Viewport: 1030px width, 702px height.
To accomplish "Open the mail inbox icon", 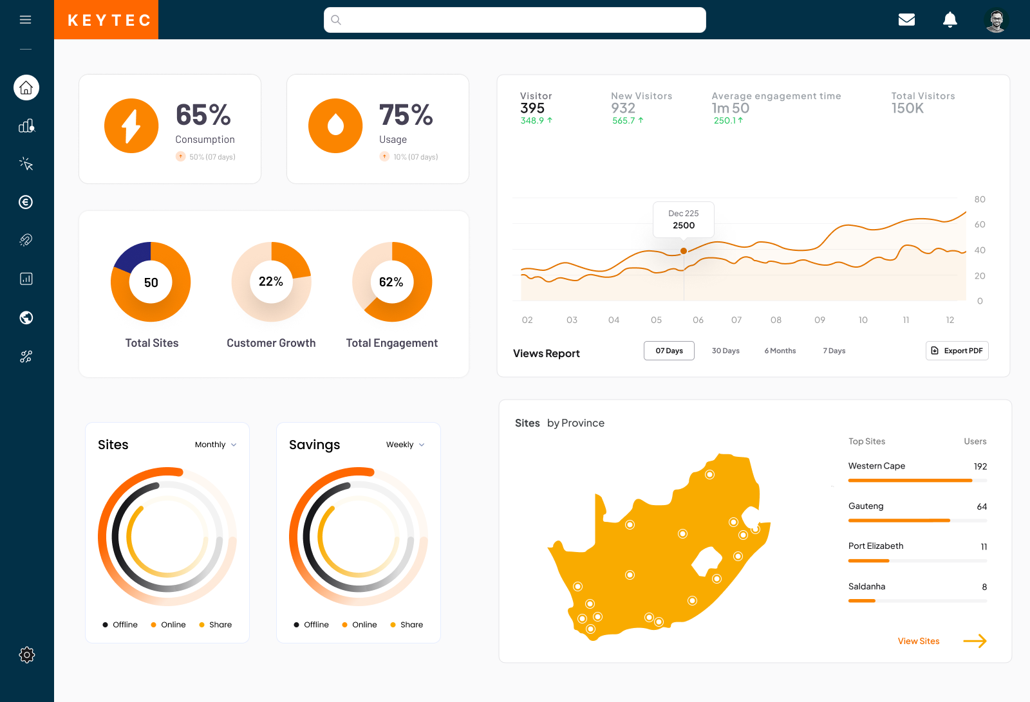I will (x=906, y=20).
